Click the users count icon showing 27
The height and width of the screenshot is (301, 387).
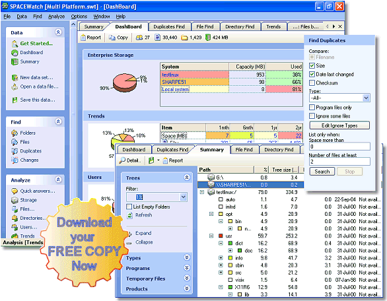tap(139, 38)
